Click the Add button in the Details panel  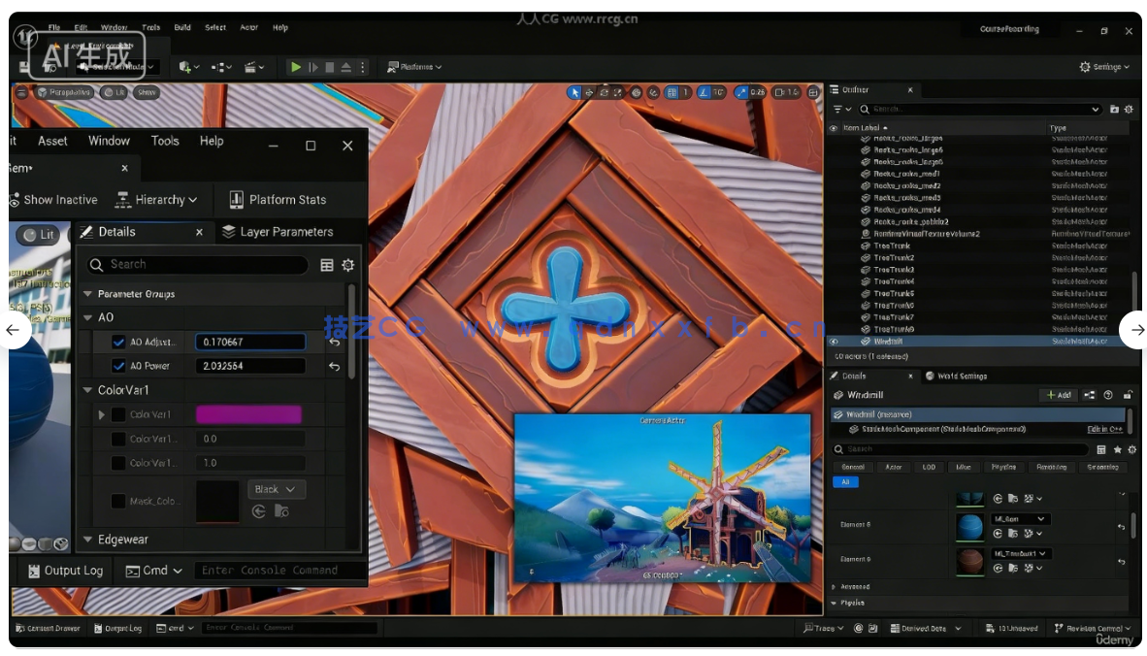[x=1058, y=394]
